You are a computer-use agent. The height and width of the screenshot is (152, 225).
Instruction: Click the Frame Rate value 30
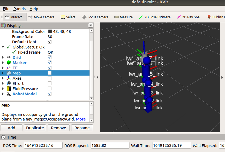coord(50,37)
